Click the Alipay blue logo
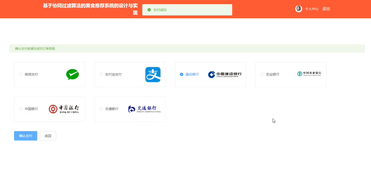The height and width of the screenshot is (180, 371). point(153,75)
